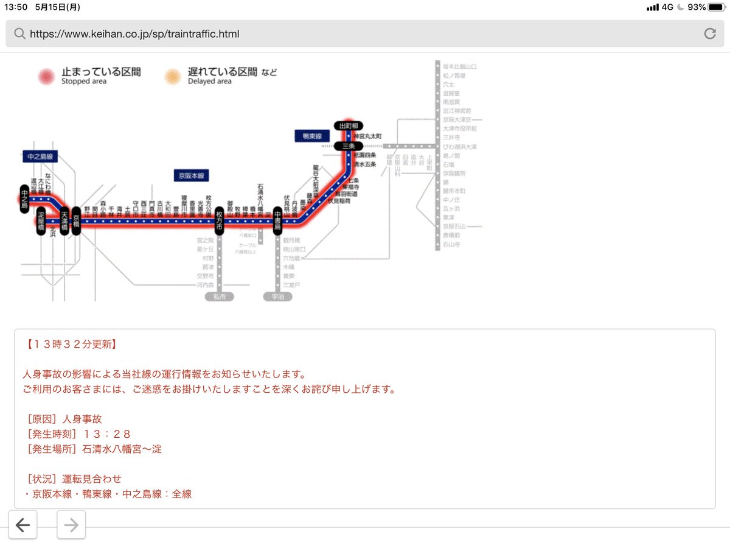Tap the 祇園四条 station label
This screenshot has height=548, width=730.
coord(365,155)
